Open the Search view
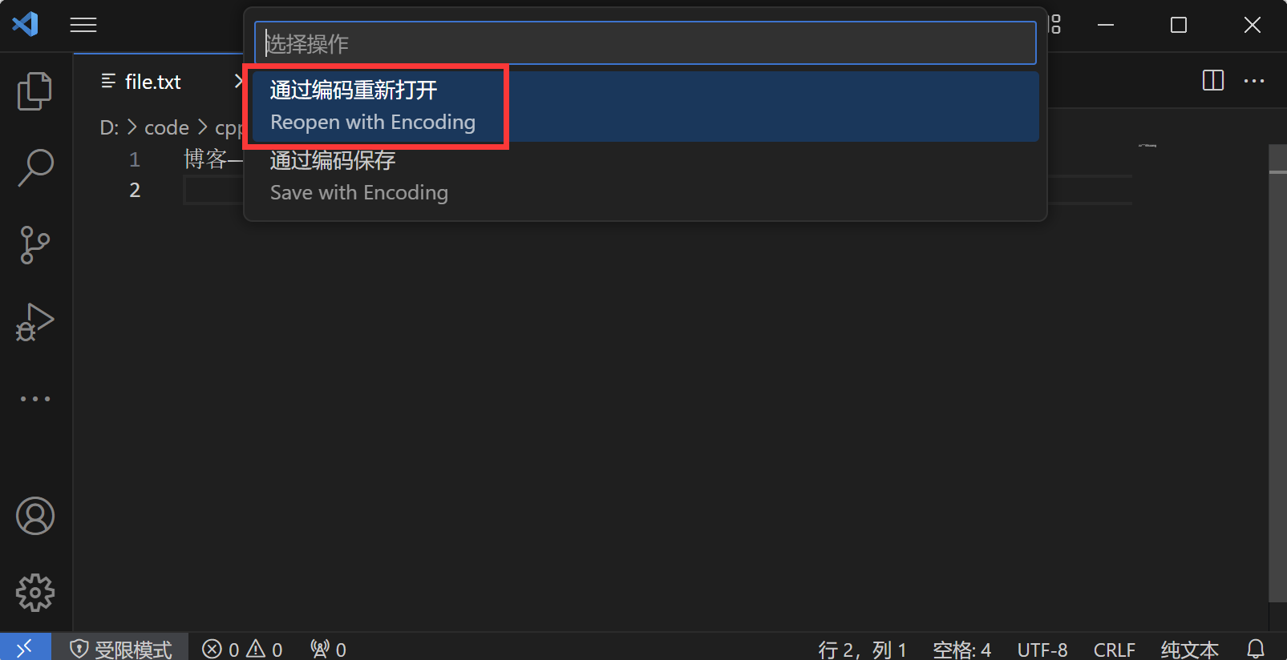Image resolution: width=1287 pixels, height=660 pixels. point(34,168)
